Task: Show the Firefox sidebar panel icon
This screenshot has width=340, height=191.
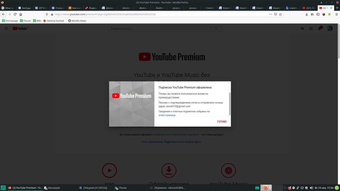Action: (318, 14)
